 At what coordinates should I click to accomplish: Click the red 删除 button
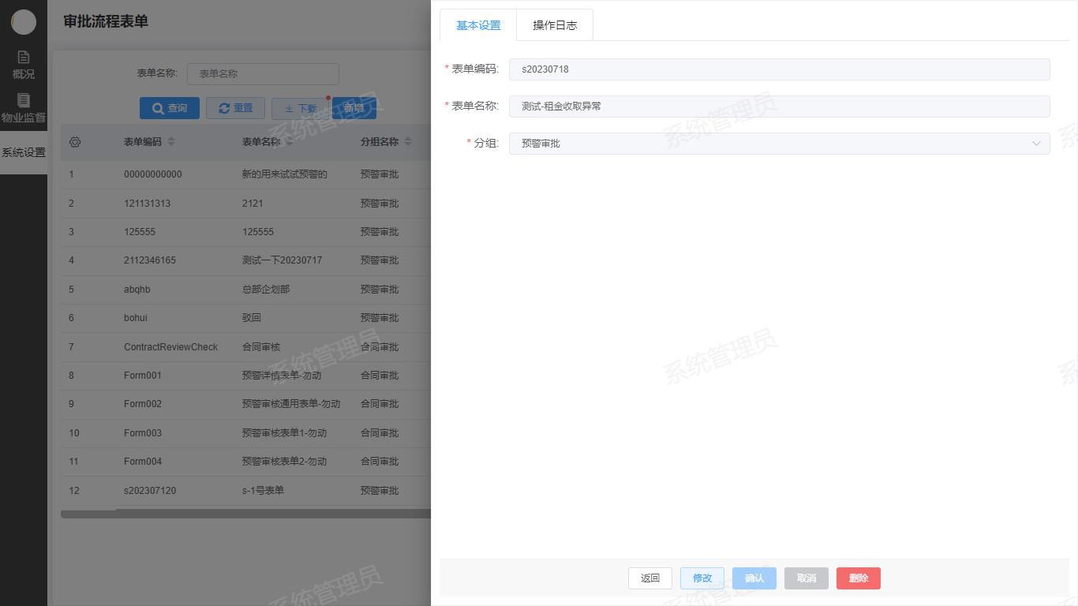pyautogui.click(x=859, y=578)
